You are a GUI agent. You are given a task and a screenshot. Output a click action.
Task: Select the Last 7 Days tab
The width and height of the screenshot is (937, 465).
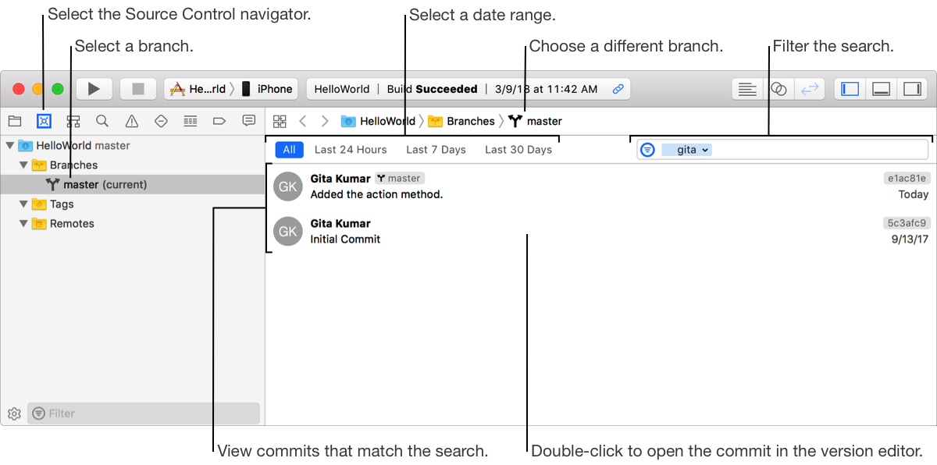tap(436, 150)
